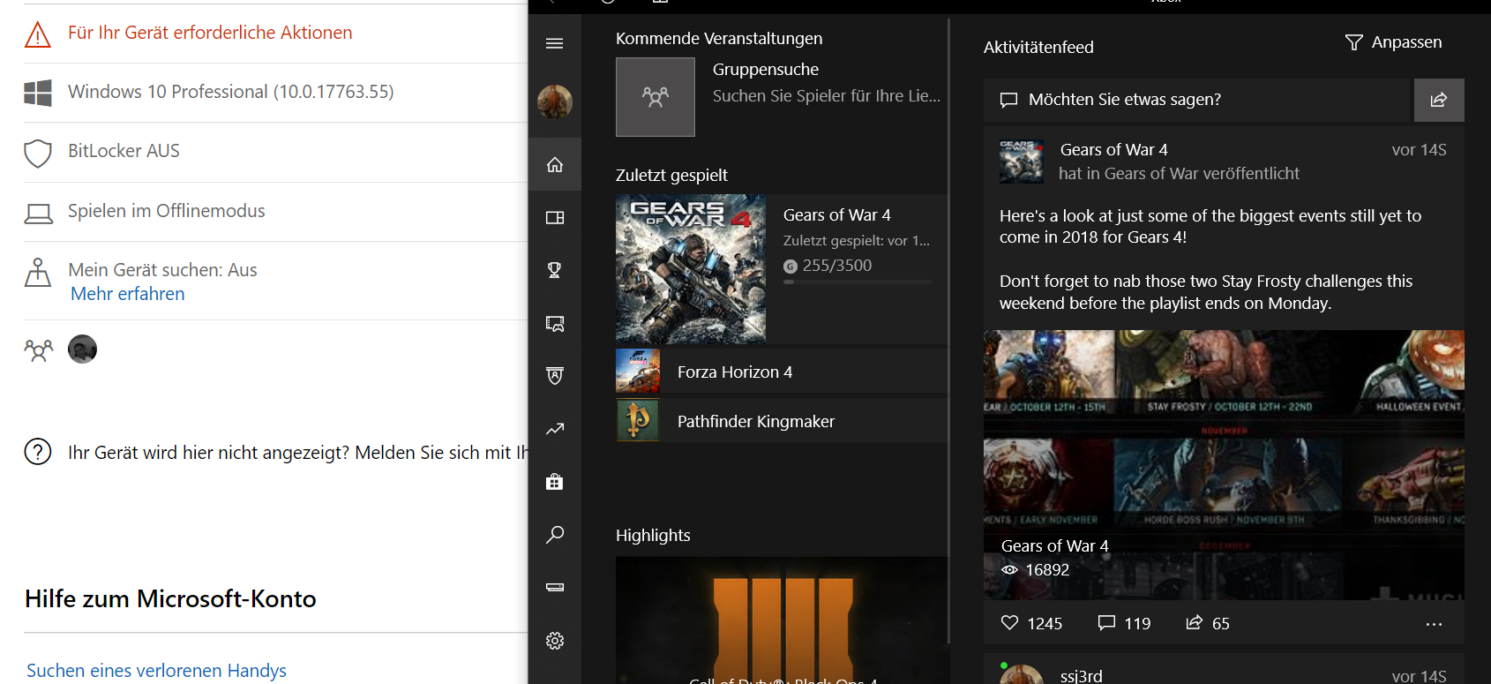
Task: Click the ssj3rd avatar in the feed
Action: coord(1022,676)
